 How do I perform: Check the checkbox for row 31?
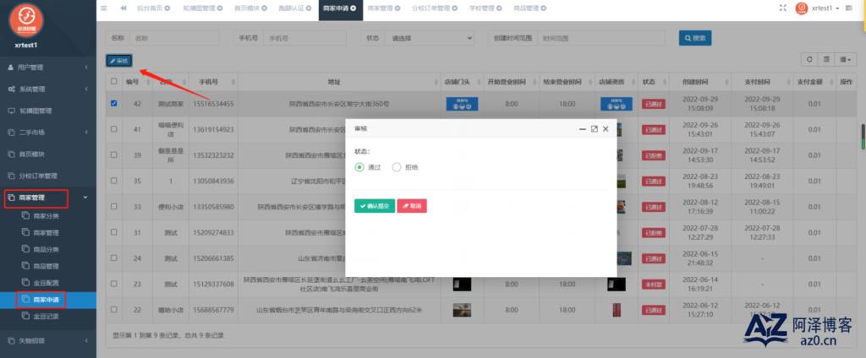coord(114,232)
